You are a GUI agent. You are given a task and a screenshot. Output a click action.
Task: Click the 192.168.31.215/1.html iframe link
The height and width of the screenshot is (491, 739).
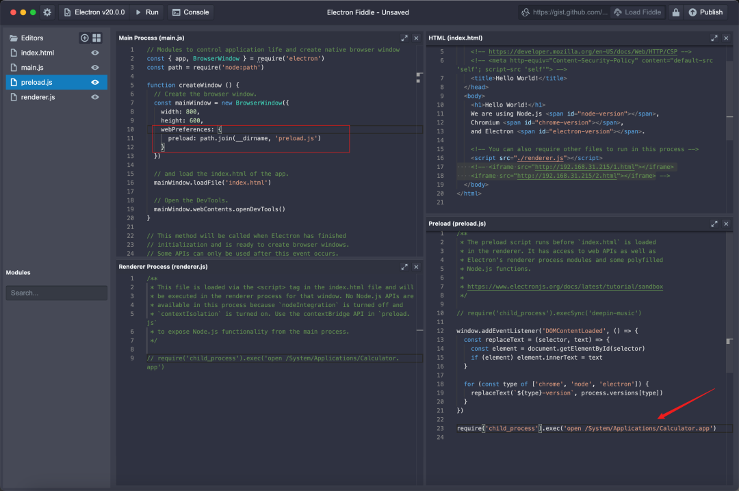click(584, 167)
